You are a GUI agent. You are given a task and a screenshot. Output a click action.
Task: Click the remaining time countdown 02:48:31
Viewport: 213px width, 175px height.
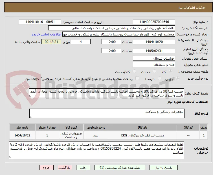tap(51, 42)
